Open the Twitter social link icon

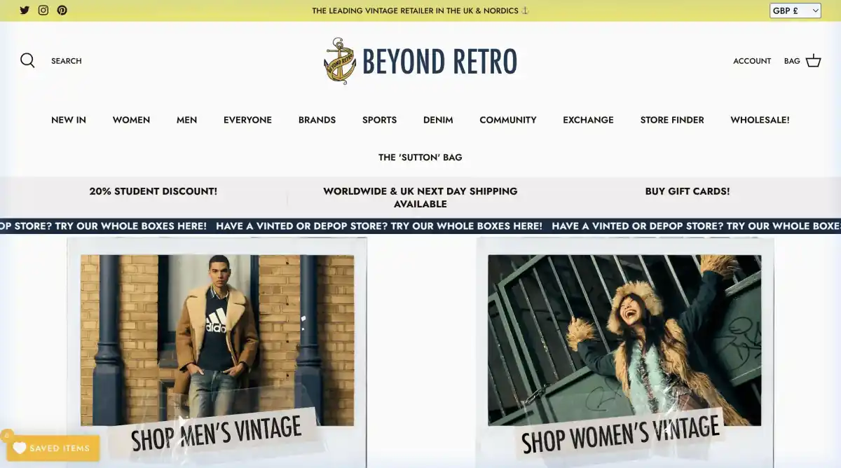(x=25, y=11)
